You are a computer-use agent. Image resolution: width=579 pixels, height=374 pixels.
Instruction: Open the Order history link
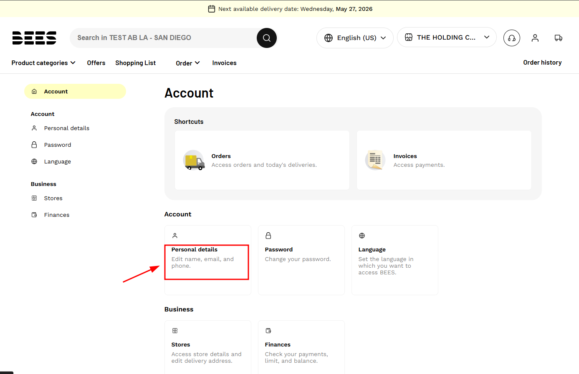542,63
